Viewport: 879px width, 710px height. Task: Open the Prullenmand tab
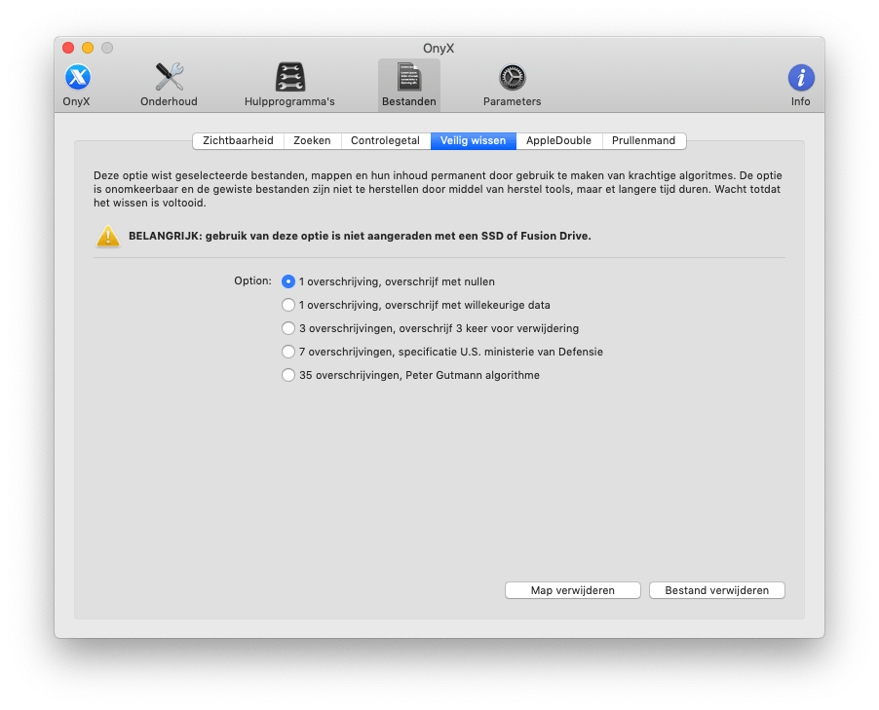643,140
